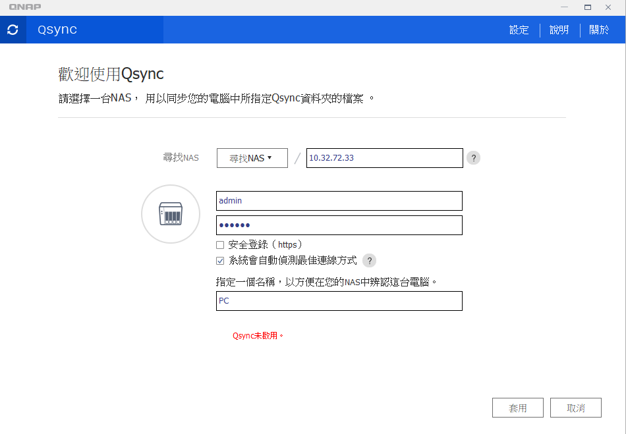
Task: Click the admin username field
Action: point(339,200)
